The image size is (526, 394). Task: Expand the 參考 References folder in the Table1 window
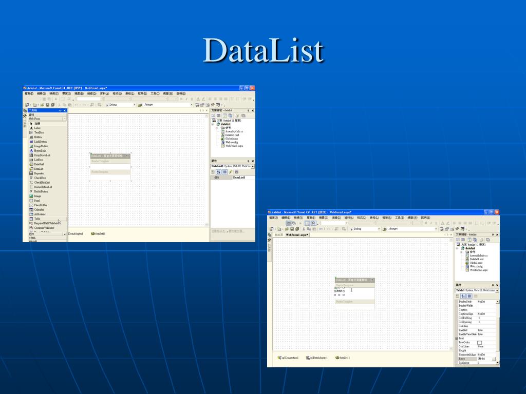[x=461, y=252]
